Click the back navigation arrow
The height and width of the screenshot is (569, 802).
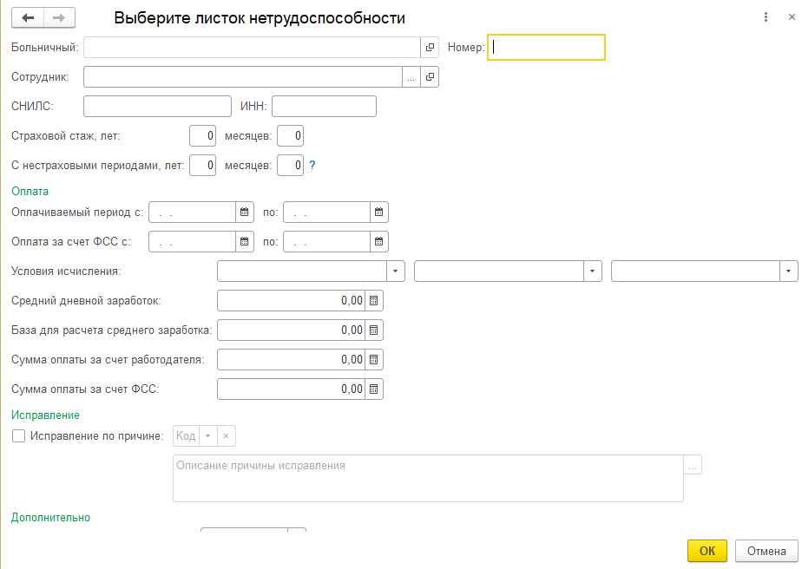[x=28, y=17]
